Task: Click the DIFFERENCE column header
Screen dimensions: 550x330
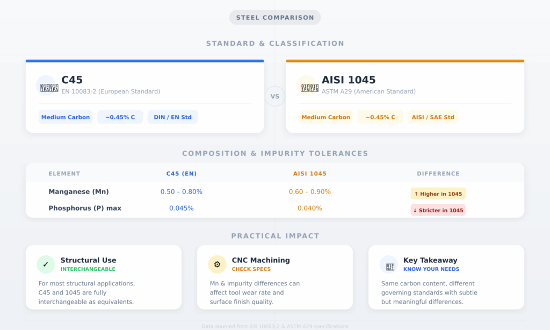Action: click(438, 174)
